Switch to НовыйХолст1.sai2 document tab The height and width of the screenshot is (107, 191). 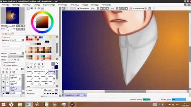coord(74,95)
